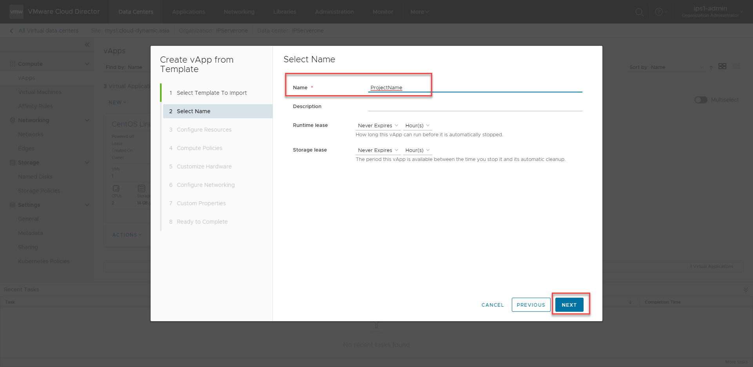Click the back arrow near All Virtual data centers
The image size is (753, 367).
click(11, 30)
